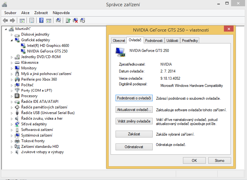Click the properties toolbar icon

pyautogui.click(x=32, y=21)
